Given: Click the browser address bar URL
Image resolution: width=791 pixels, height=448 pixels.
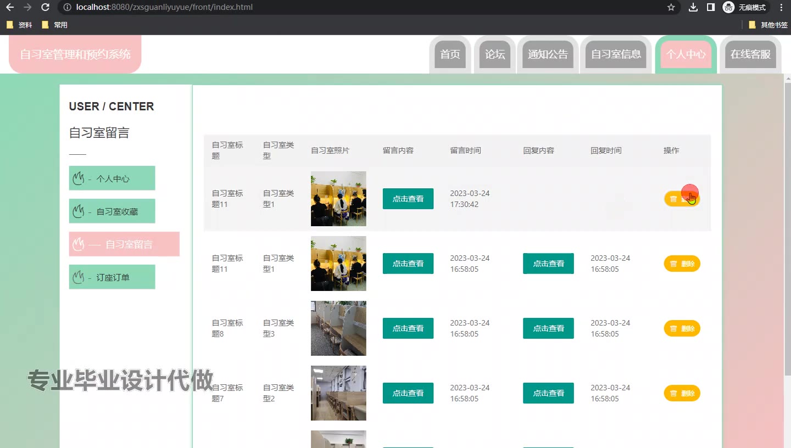Looking at the screenshot, I should 165,7.
